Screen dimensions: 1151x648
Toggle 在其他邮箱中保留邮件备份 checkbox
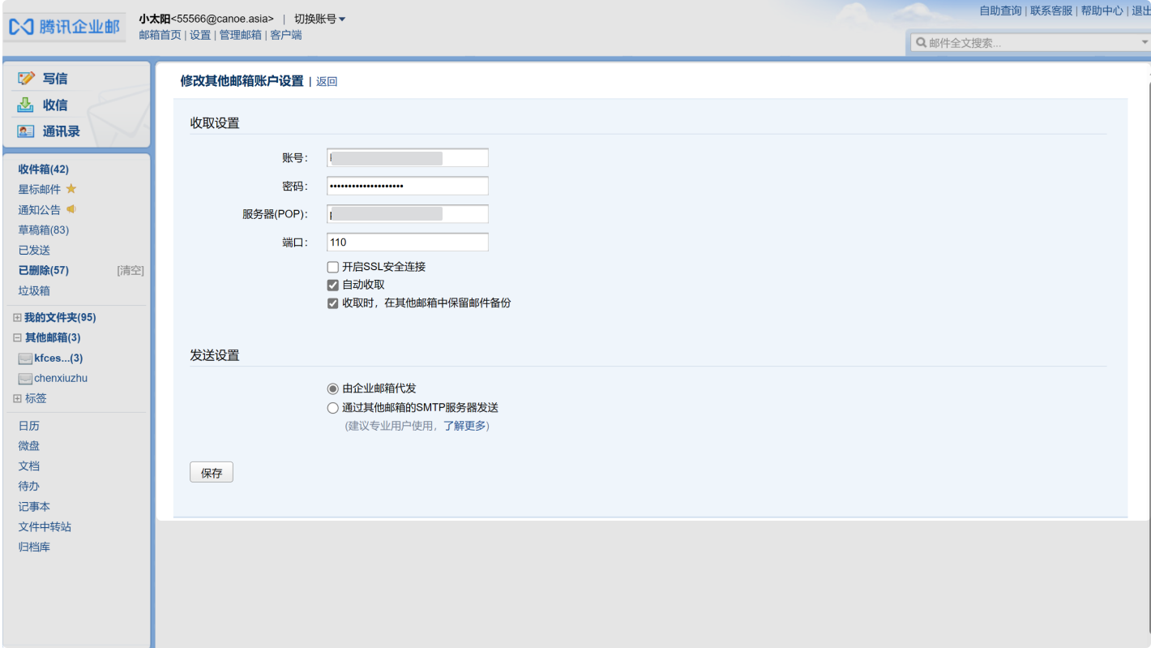(x=333, y=303)
